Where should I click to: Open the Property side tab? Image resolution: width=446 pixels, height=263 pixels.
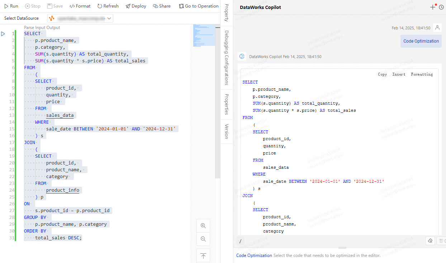(227, 13)
